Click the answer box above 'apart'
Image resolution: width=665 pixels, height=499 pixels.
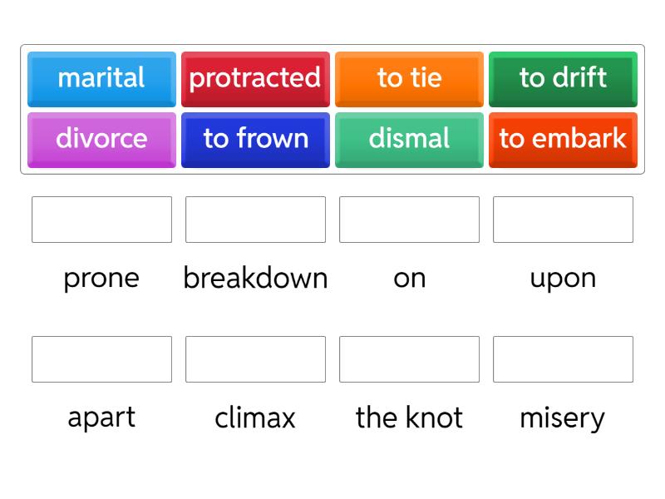(101, 359)
